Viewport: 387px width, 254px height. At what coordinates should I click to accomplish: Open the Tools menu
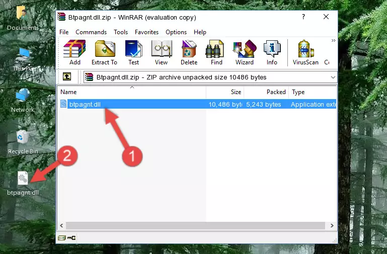tap(121, 32)
